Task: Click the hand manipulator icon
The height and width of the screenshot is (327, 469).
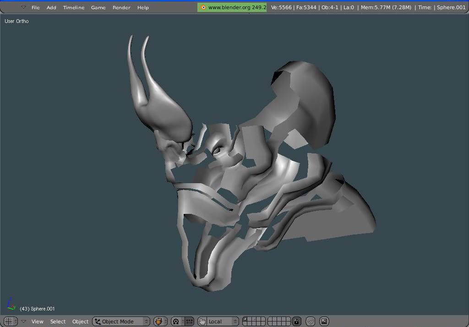Action: pyautogui.click(x=202, y=322)
